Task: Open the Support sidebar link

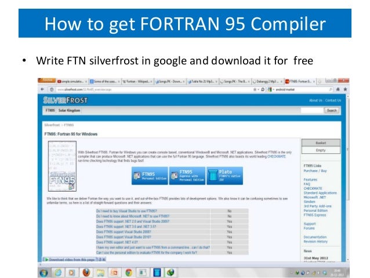Action: coord(310,223)
